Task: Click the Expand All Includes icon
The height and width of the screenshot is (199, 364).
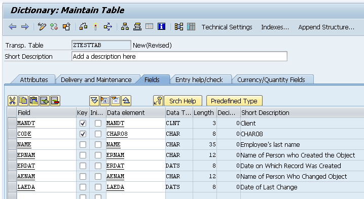Action: pos(94,101)
